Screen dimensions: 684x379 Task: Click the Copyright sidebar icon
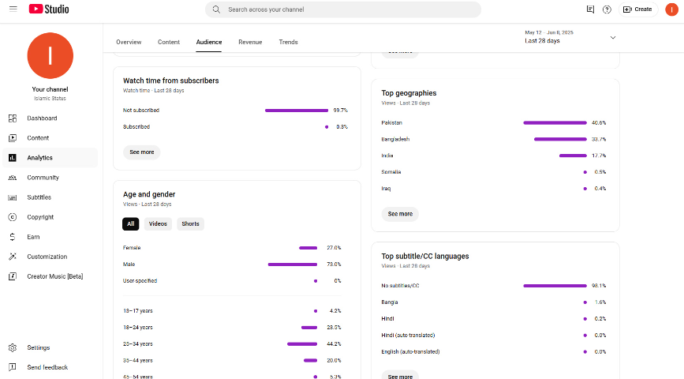[13, 217]
